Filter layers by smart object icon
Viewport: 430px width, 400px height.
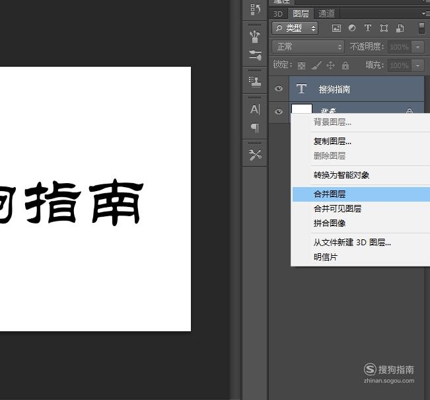point(400,28)
